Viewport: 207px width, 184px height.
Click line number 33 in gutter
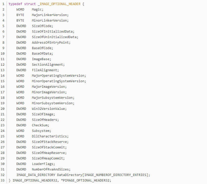(3, 180)
